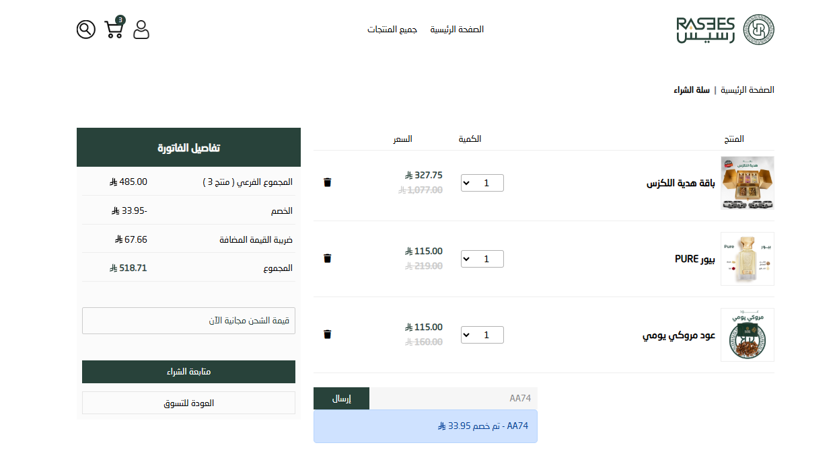Click العودة للتسوق to continue shopping
This screenshot has height=472, width=835.
click(188, 403)
